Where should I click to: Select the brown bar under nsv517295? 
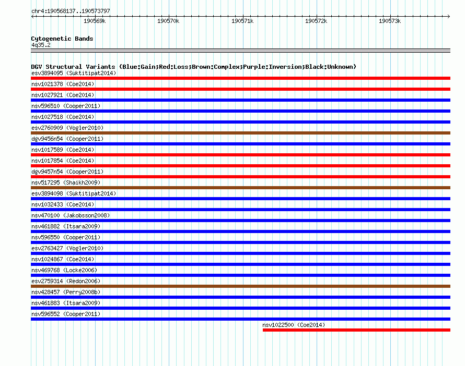[240, 188]
